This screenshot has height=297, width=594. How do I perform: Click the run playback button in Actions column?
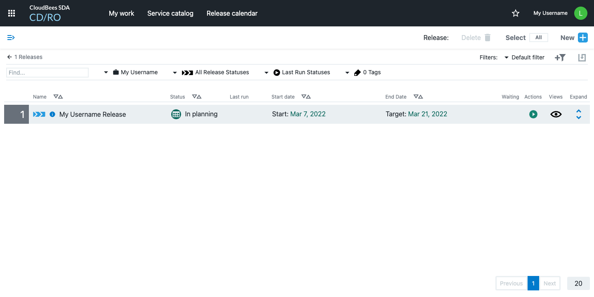[x=533, y=114]
